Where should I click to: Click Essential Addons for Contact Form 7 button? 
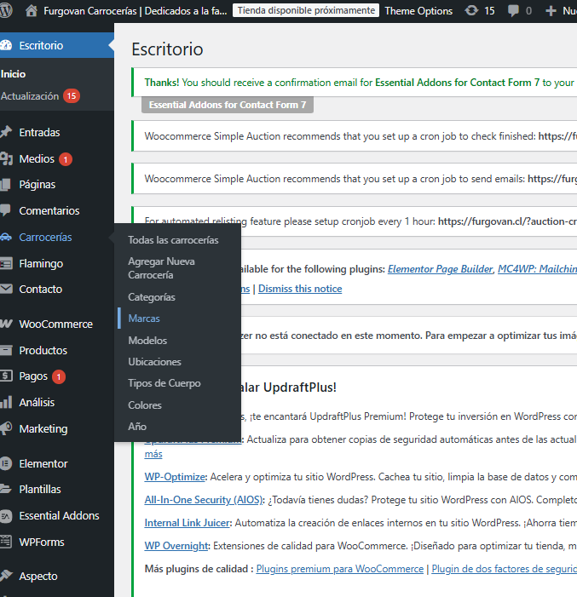(x=228, y=105)
